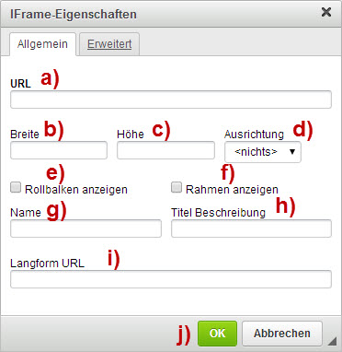This screenshot has width=342, height=352.
Task: Open the Ausrichtung dropdown showing <nichts>
Action: point(263,152)
